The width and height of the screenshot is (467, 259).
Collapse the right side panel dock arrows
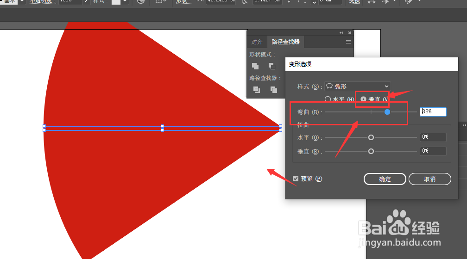(x=464, y=125)
